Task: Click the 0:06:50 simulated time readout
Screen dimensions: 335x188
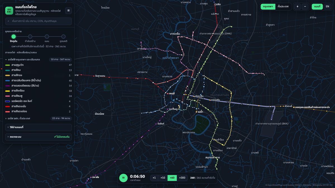Action: [x=137, y=176]
